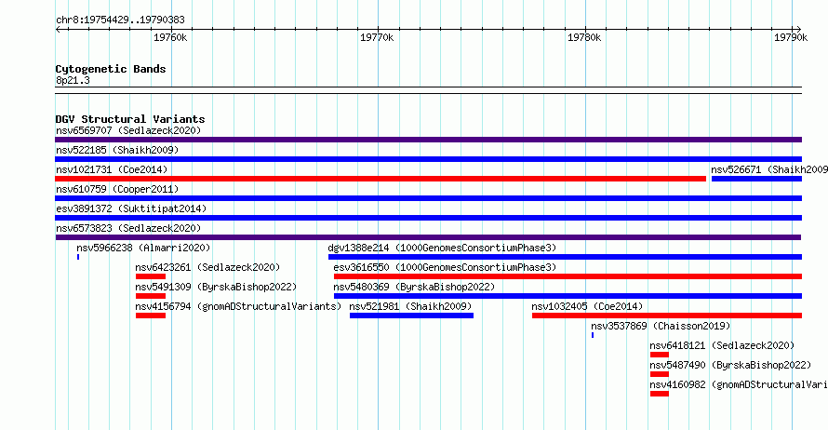The width and height of the screenshot is (828, 430).
Task: Click the 19790k ruler tick label
Action: tap(791, 37)
